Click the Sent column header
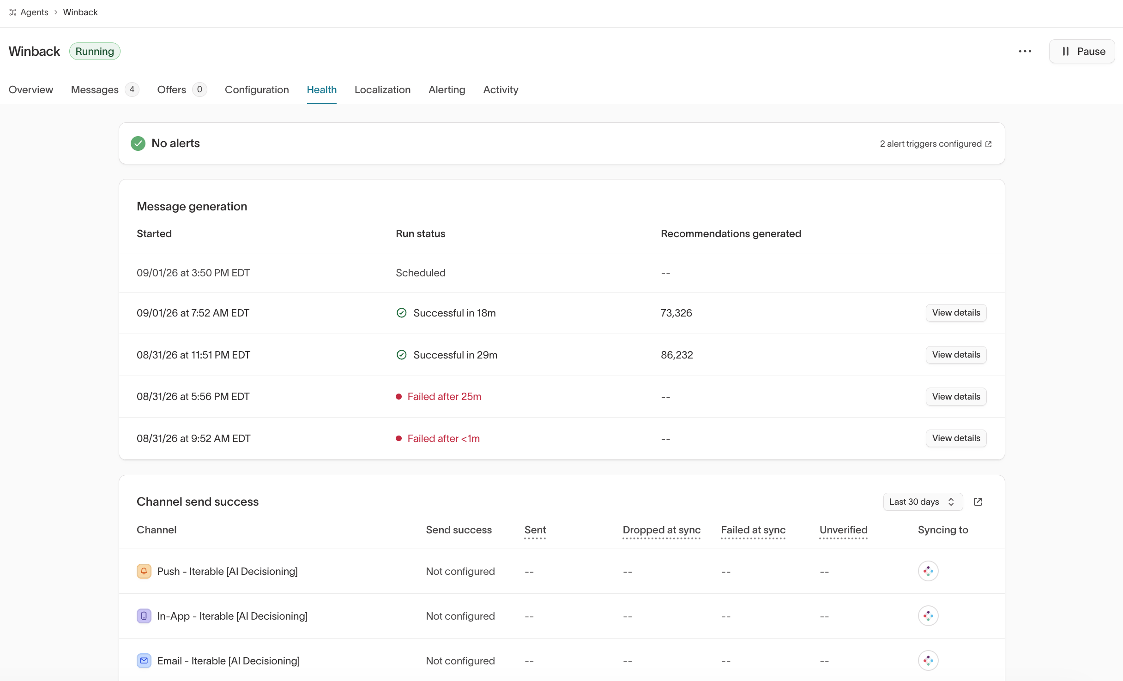 coord(535,530)
